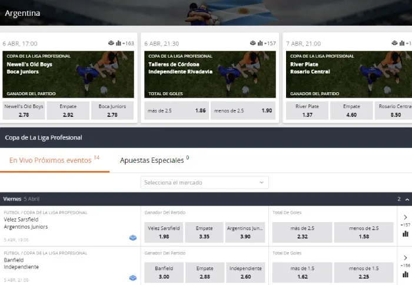Select más de 1.5 at 1.62
The height and width of the screenshot is (285, 412).
click(x=302, y=273)
